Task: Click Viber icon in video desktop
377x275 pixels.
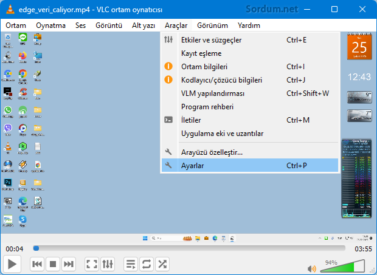Action: click(8, 128)
